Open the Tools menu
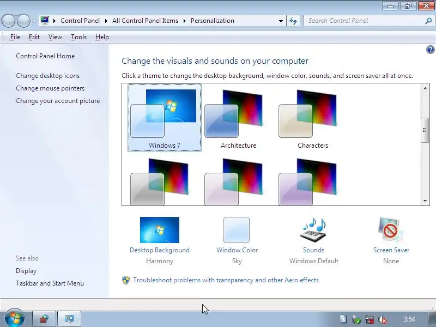The height and width of the screenshot is (327, 436). pyautogui.click(x=78, y=37)
